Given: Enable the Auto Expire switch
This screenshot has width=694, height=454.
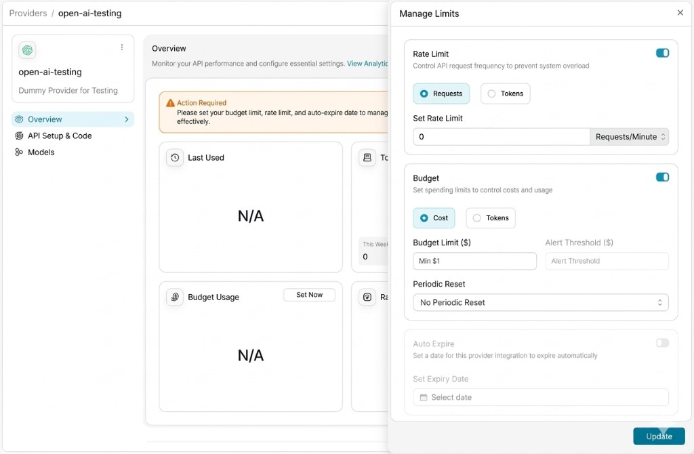Looking at the screenshot, I should click(662, 343).
